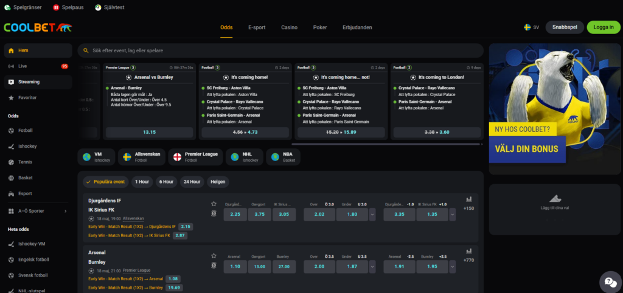
Task: Select Ishockey in sidebar
Action: pyautogui.click(x=38, y=146)
